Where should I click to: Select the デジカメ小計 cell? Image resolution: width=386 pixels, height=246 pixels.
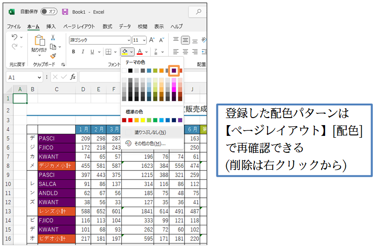(56, 165)
